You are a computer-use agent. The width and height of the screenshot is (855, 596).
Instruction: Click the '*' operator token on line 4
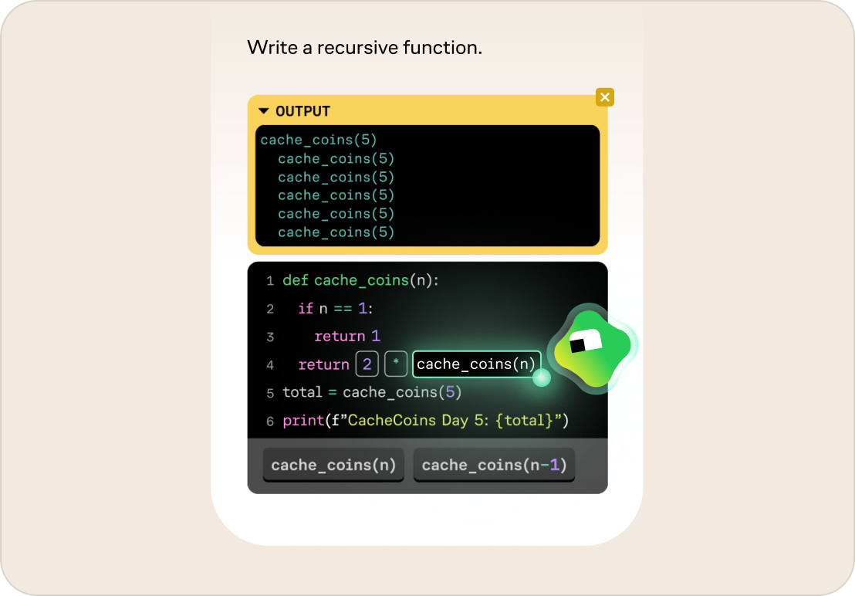[x=396, y=364]
